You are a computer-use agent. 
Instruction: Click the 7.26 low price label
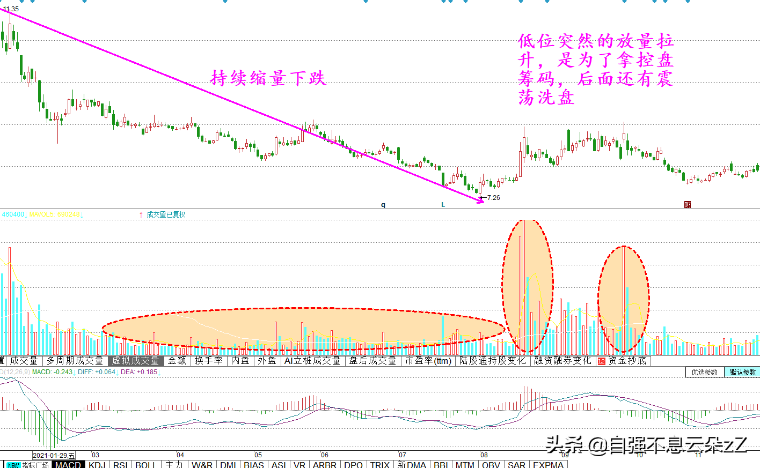coord(493,198)
